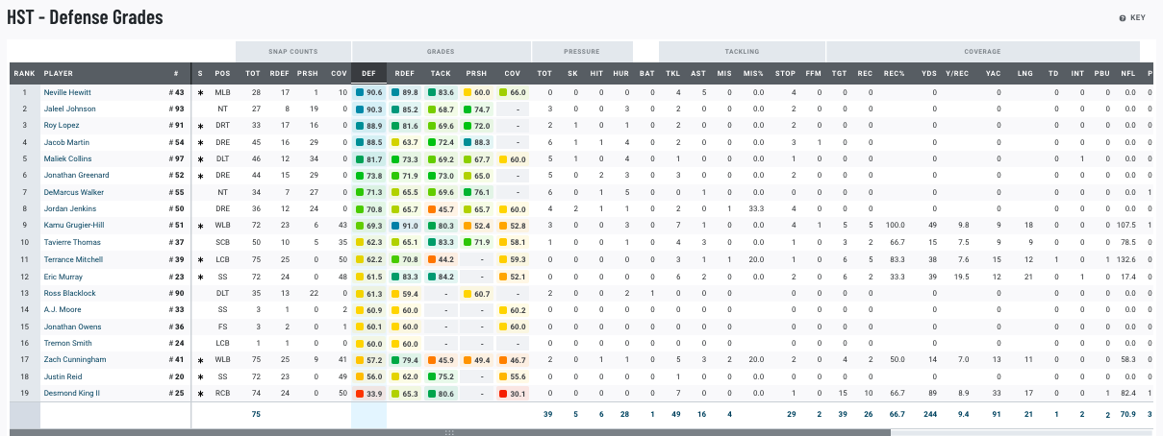Screen dimensions: 1163x436
Task: Click red swatch beside Desmond King II's 33.9 grade
Action: [x=359, y=393]
